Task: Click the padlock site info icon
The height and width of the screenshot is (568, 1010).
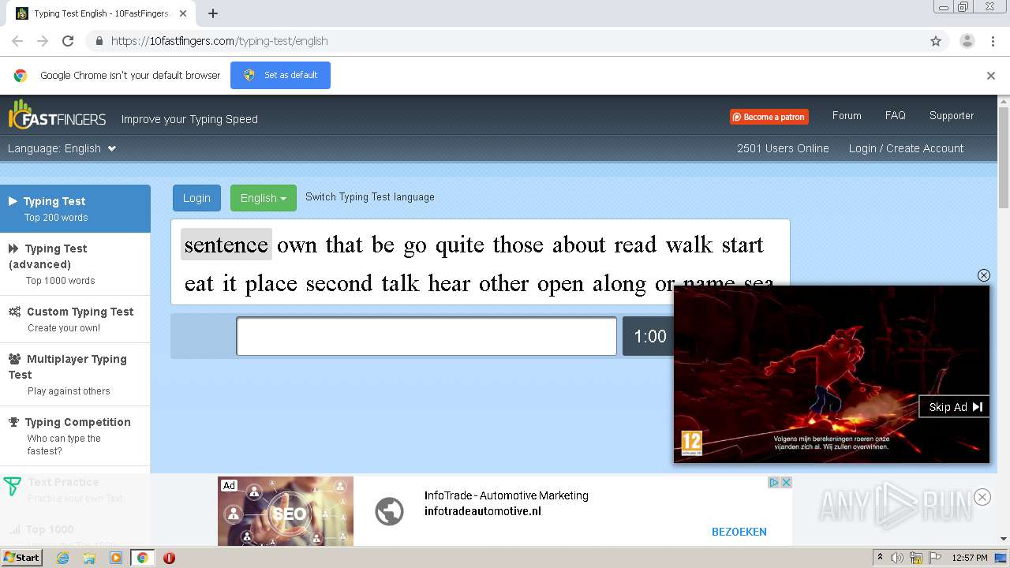Action: point(99,41)
